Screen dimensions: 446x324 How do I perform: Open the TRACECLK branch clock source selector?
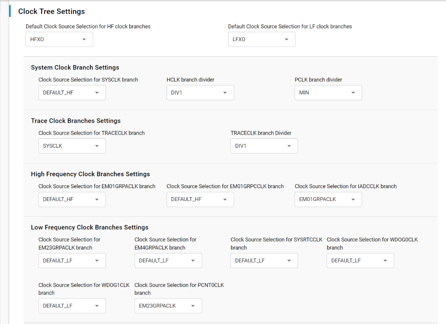pyautogui.click(x=72, y=146)
